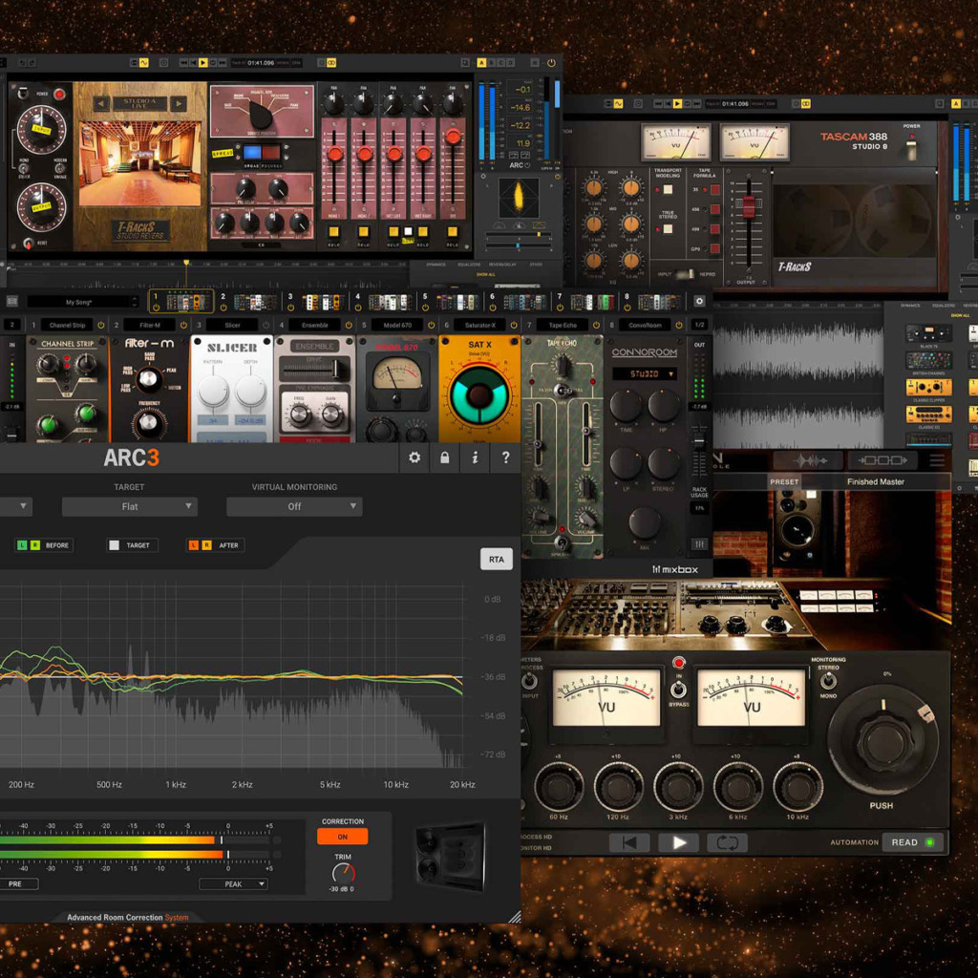Bypass the Saturator-X slot power button
This screenshot has height=978, width=978.
514,326
